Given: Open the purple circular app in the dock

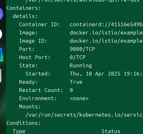Looking at the screenshot, I should pos(1,14).
